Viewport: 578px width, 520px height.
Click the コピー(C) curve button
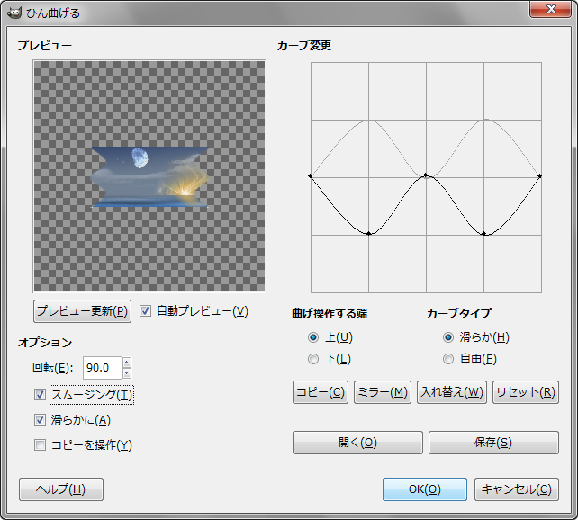pyautogui.click(x=321, y=392)
